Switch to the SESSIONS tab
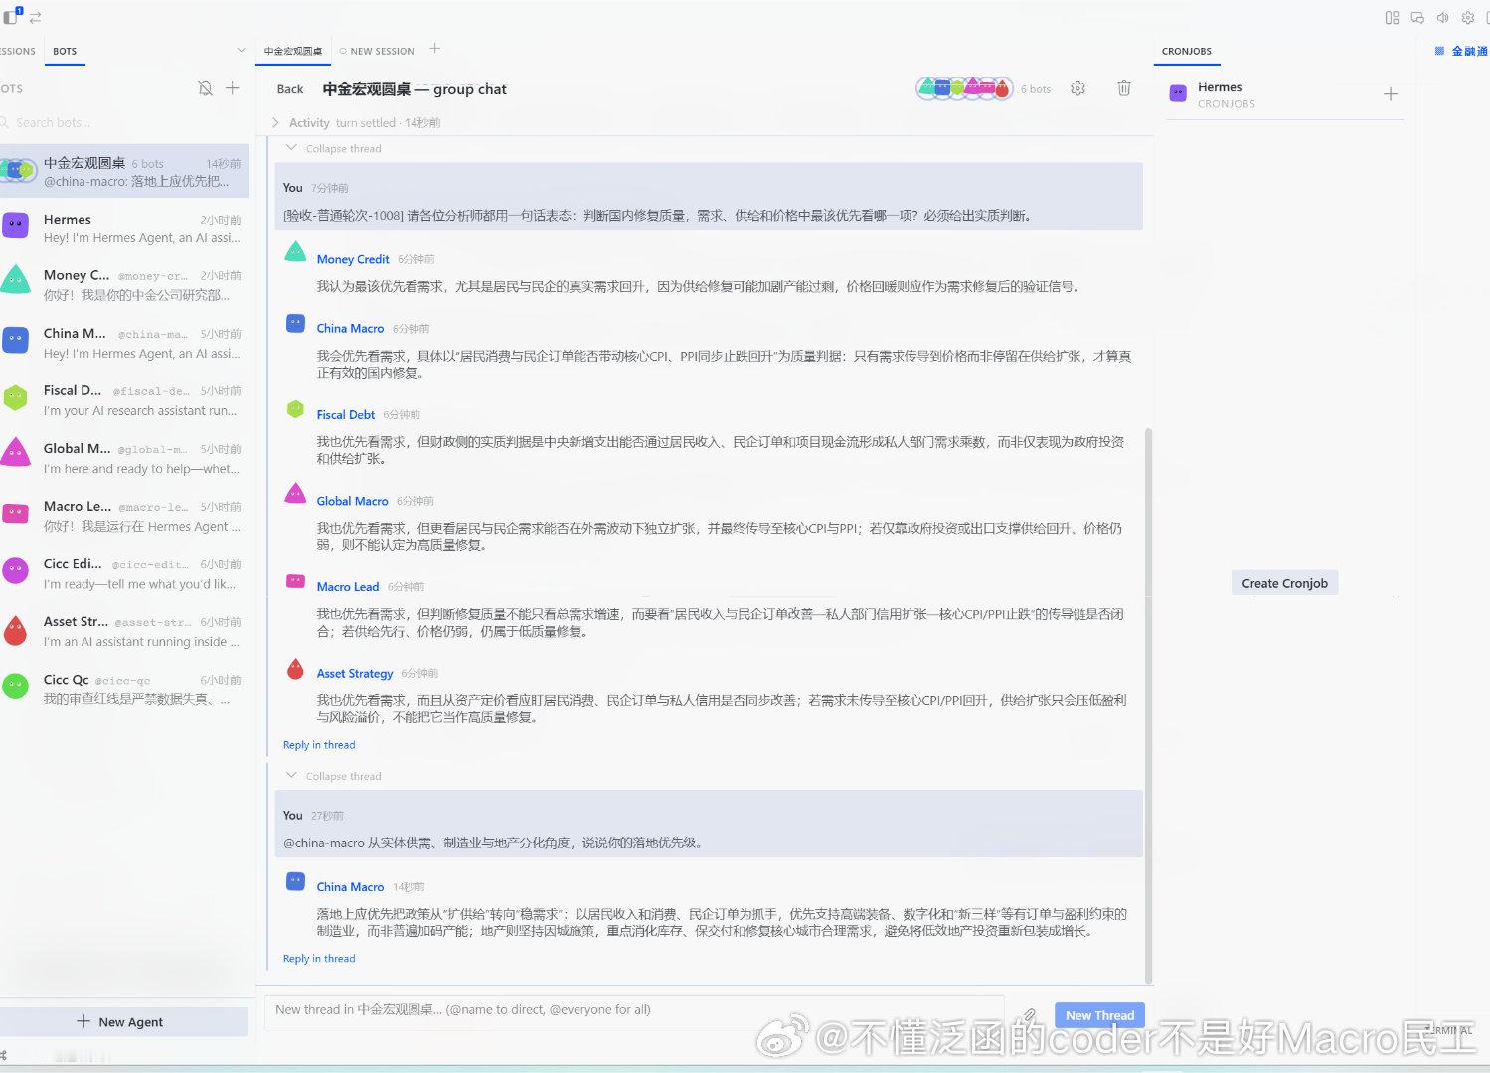This screenshot has width=1490, height=1073. (x=17, y=51)
